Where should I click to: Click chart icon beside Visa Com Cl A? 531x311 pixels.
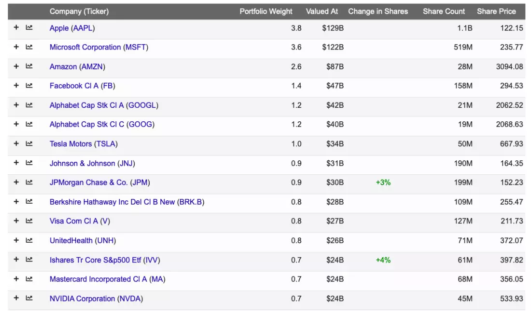point(29,221)
